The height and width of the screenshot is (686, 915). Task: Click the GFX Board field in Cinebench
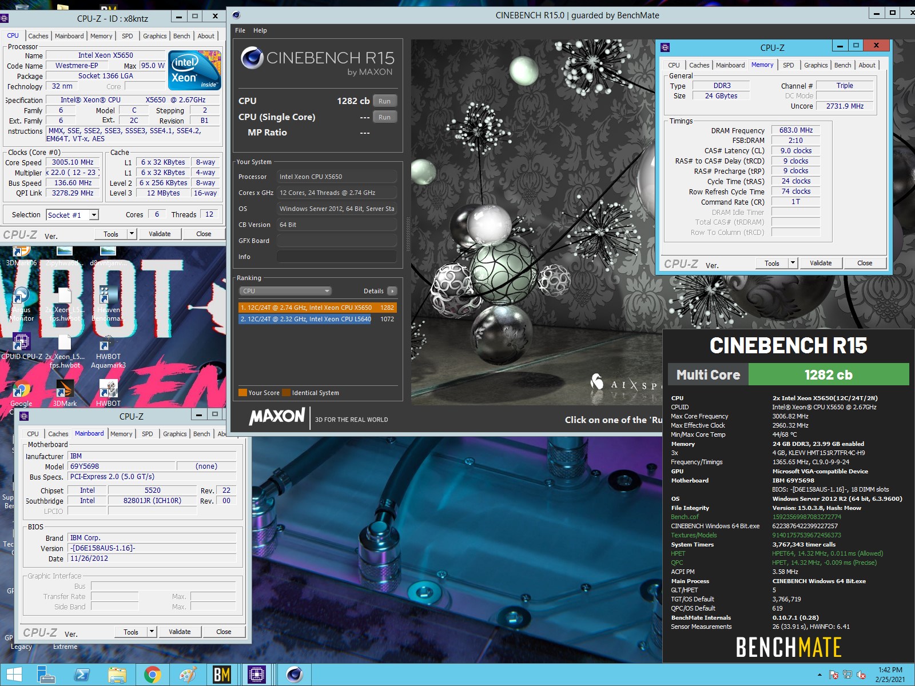tap(336, 241)
